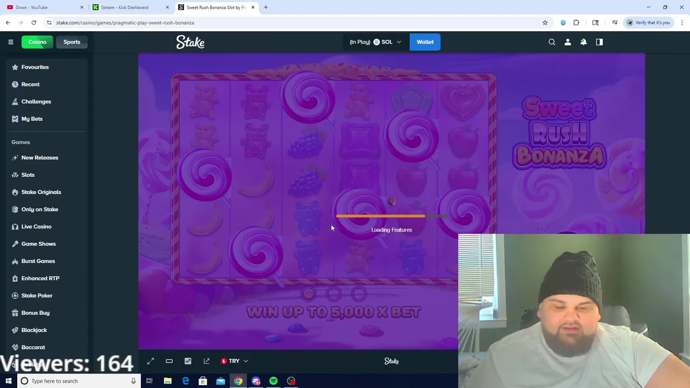Image resolution: width=690 pixels, height=388 pixels.
Task: Switch to the Casino section
Action: (37, 42)
